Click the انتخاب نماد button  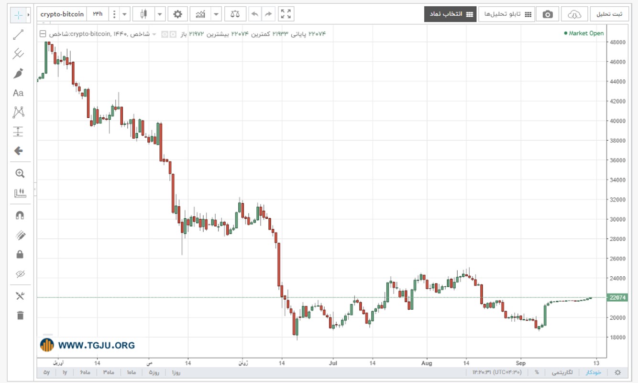click(x=450, y=14)
